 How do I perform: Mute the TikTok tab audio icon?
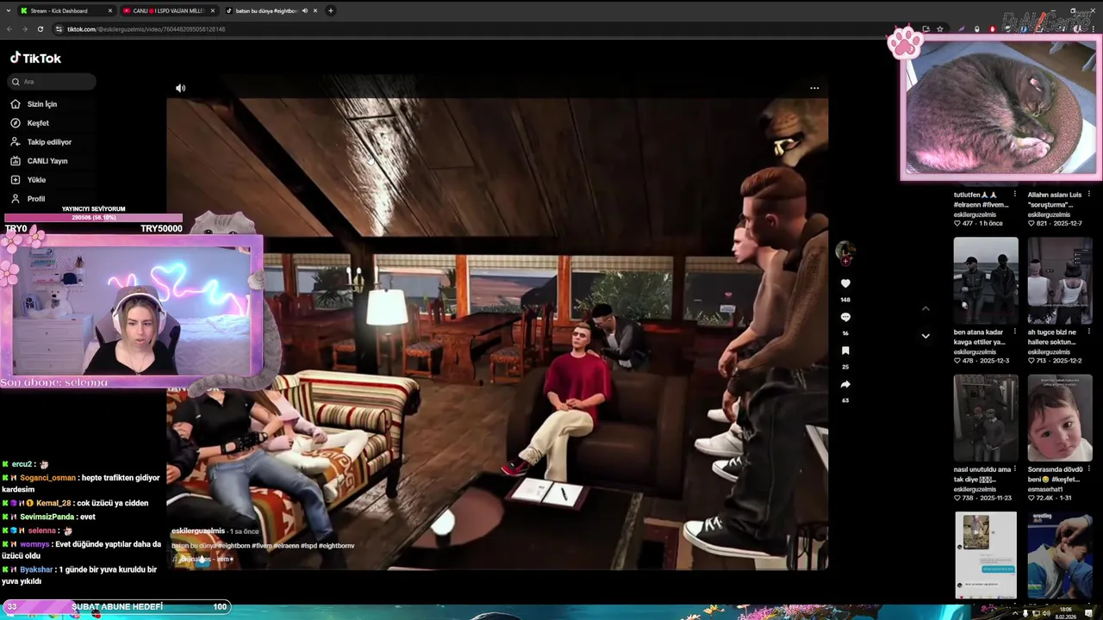tap(305, 10)
